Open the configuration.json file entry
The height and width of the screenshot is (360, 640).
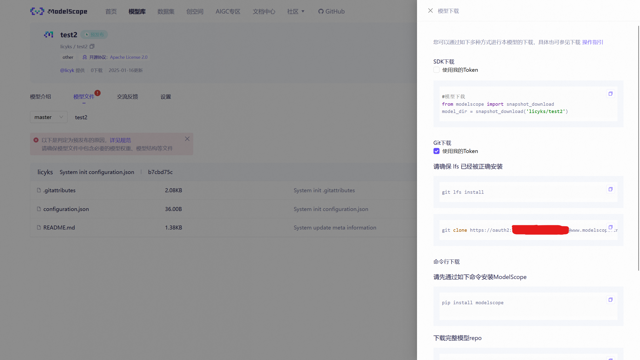[x=66, y=209]
